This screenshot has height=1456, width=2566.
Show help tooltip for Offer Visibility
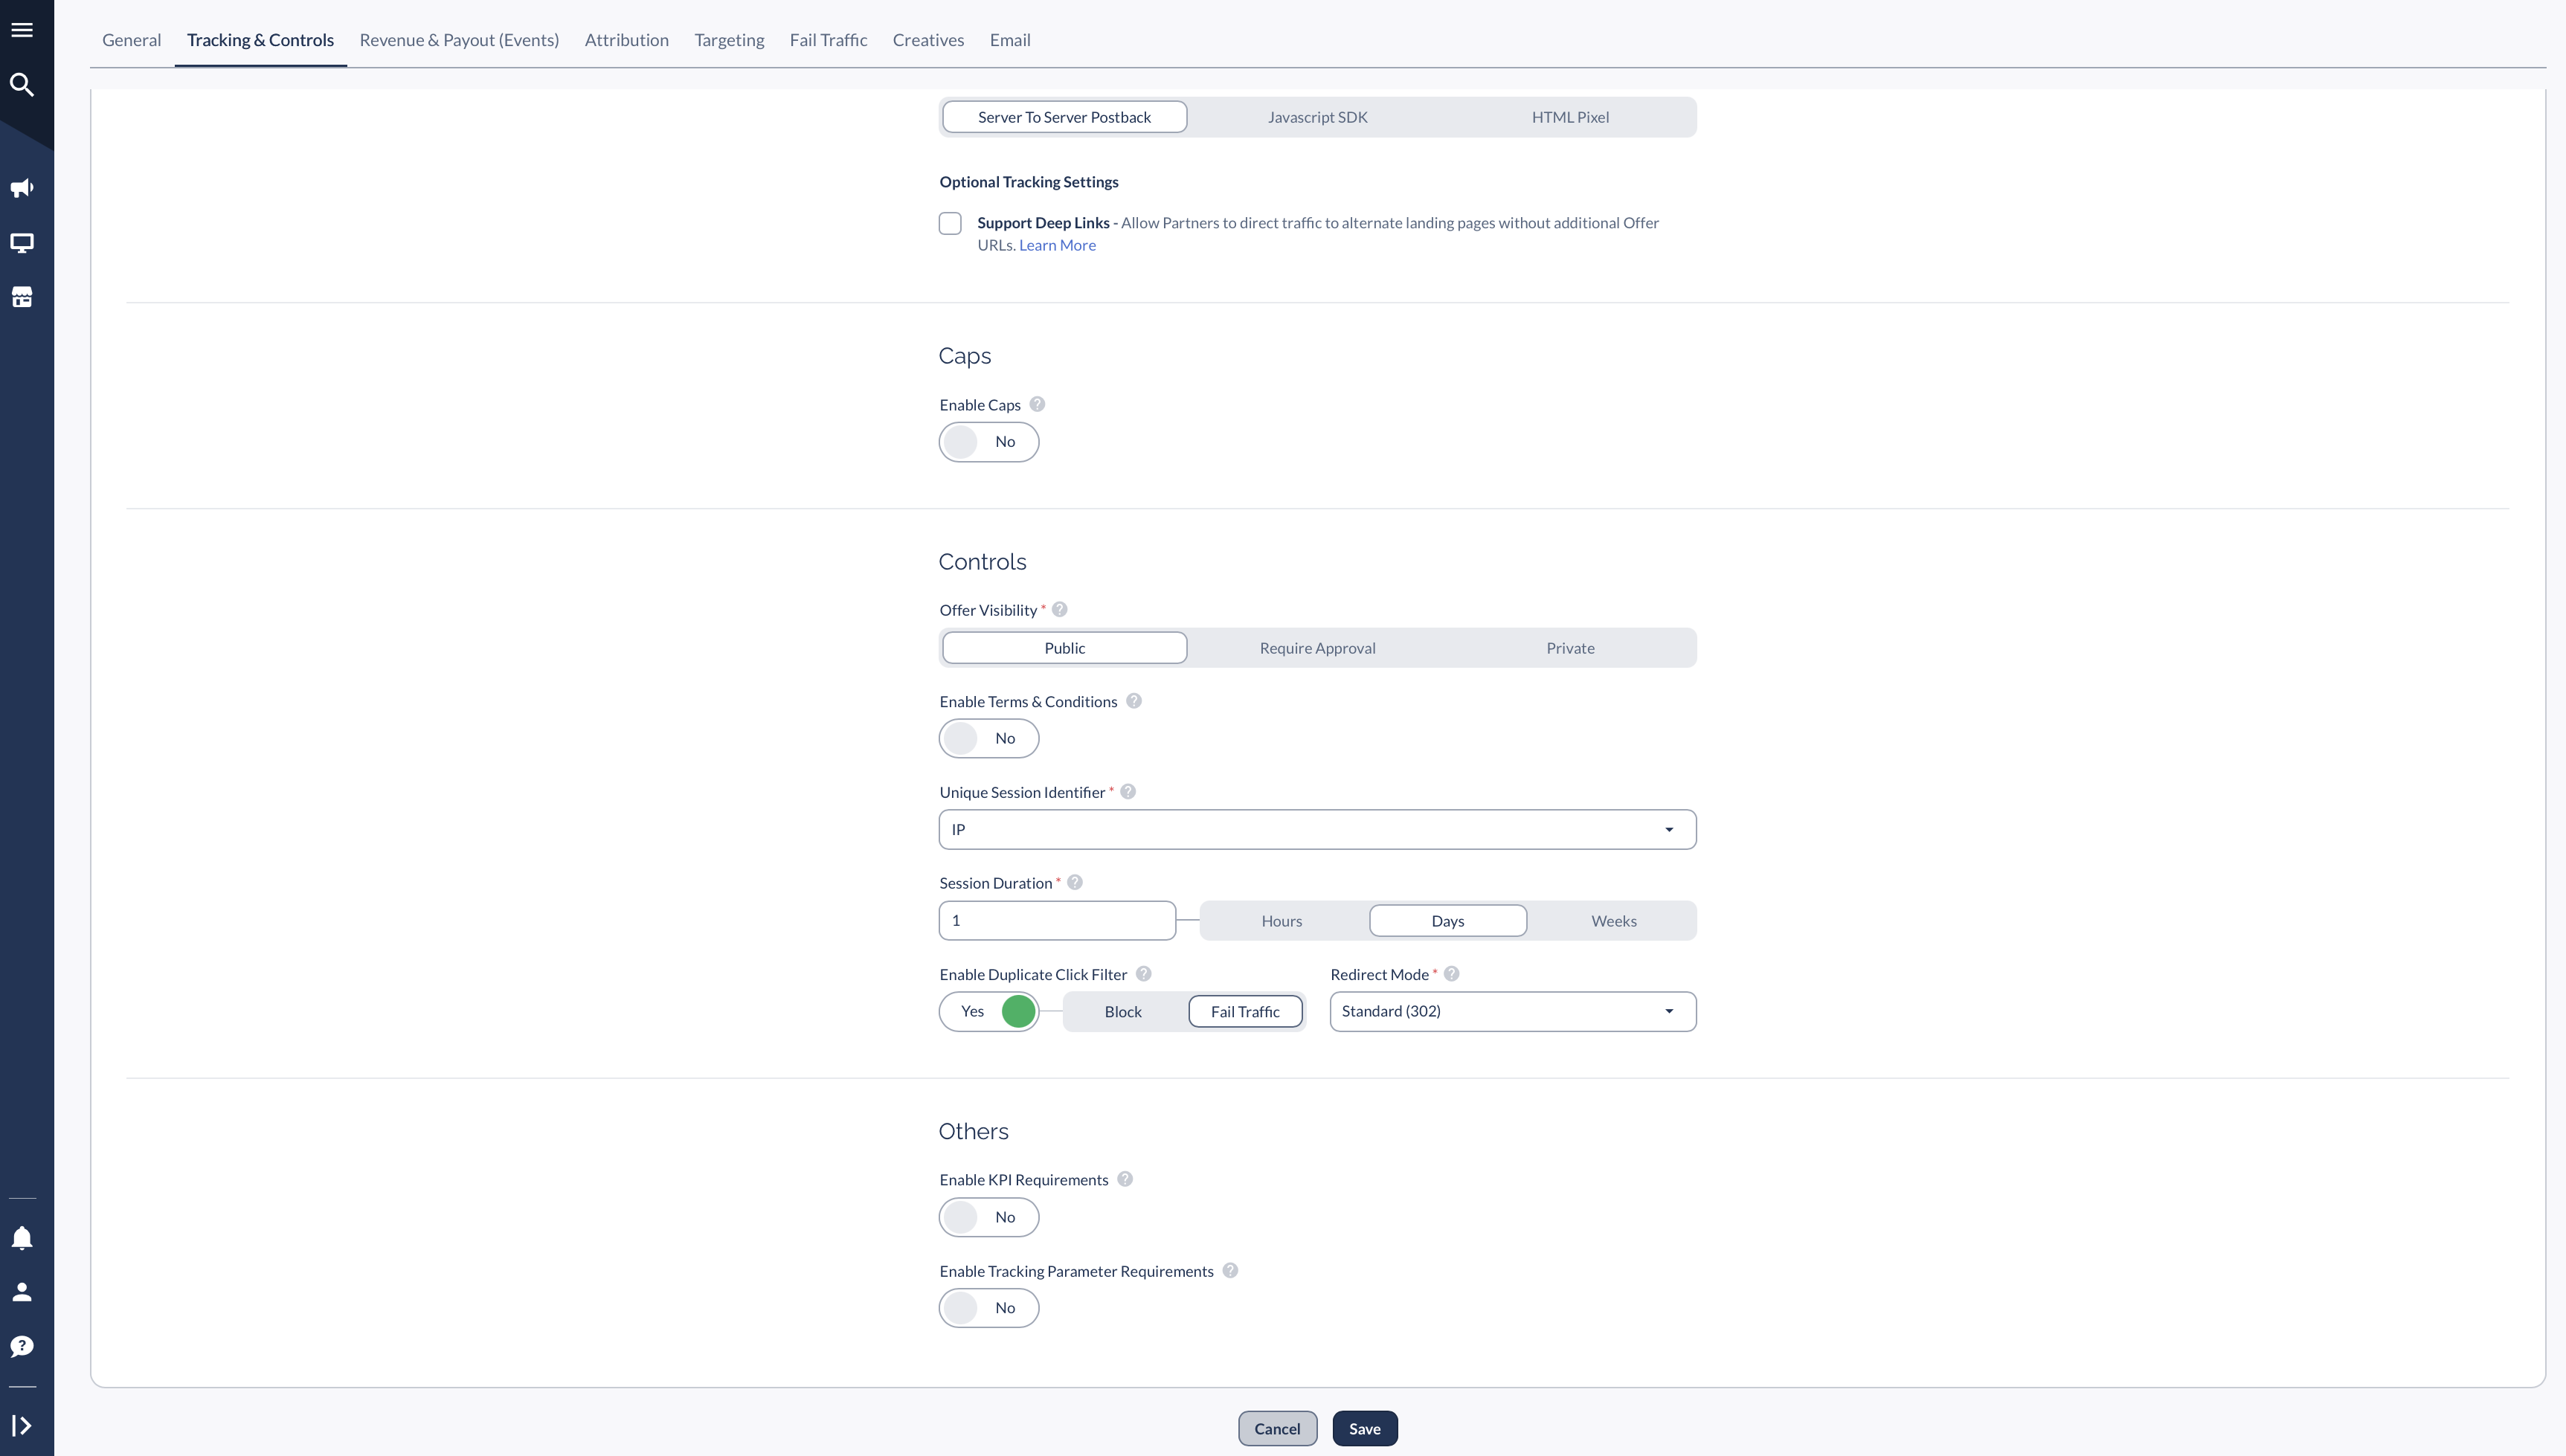(x=1060, y=609)
